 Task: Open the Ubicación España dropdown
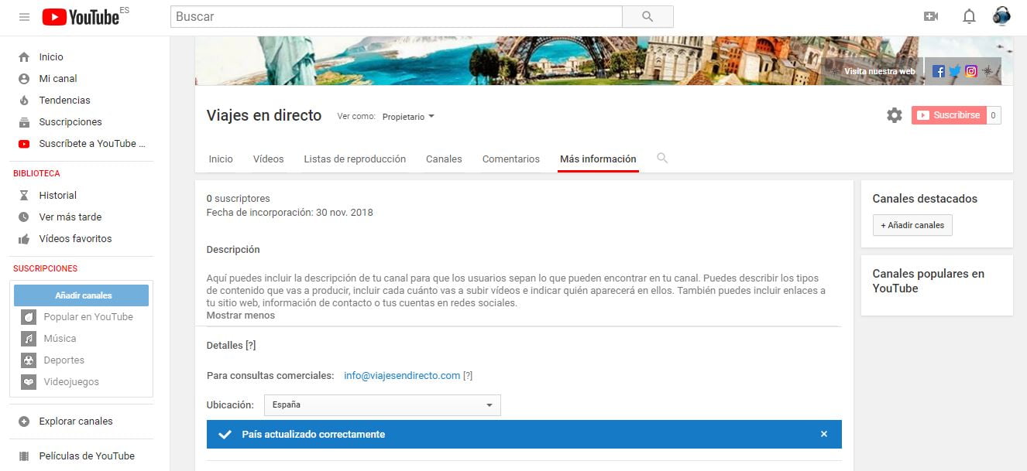point(383,405)
